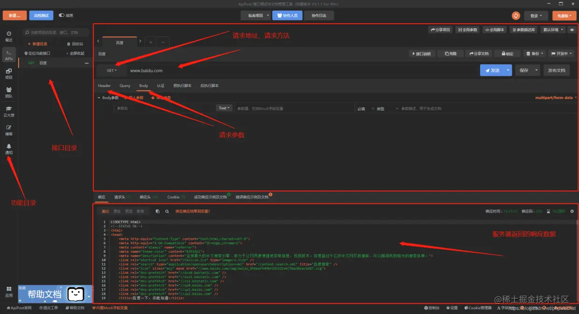Open the Text parameter type dropdown

pyautogui.click(x=224, y=108)
